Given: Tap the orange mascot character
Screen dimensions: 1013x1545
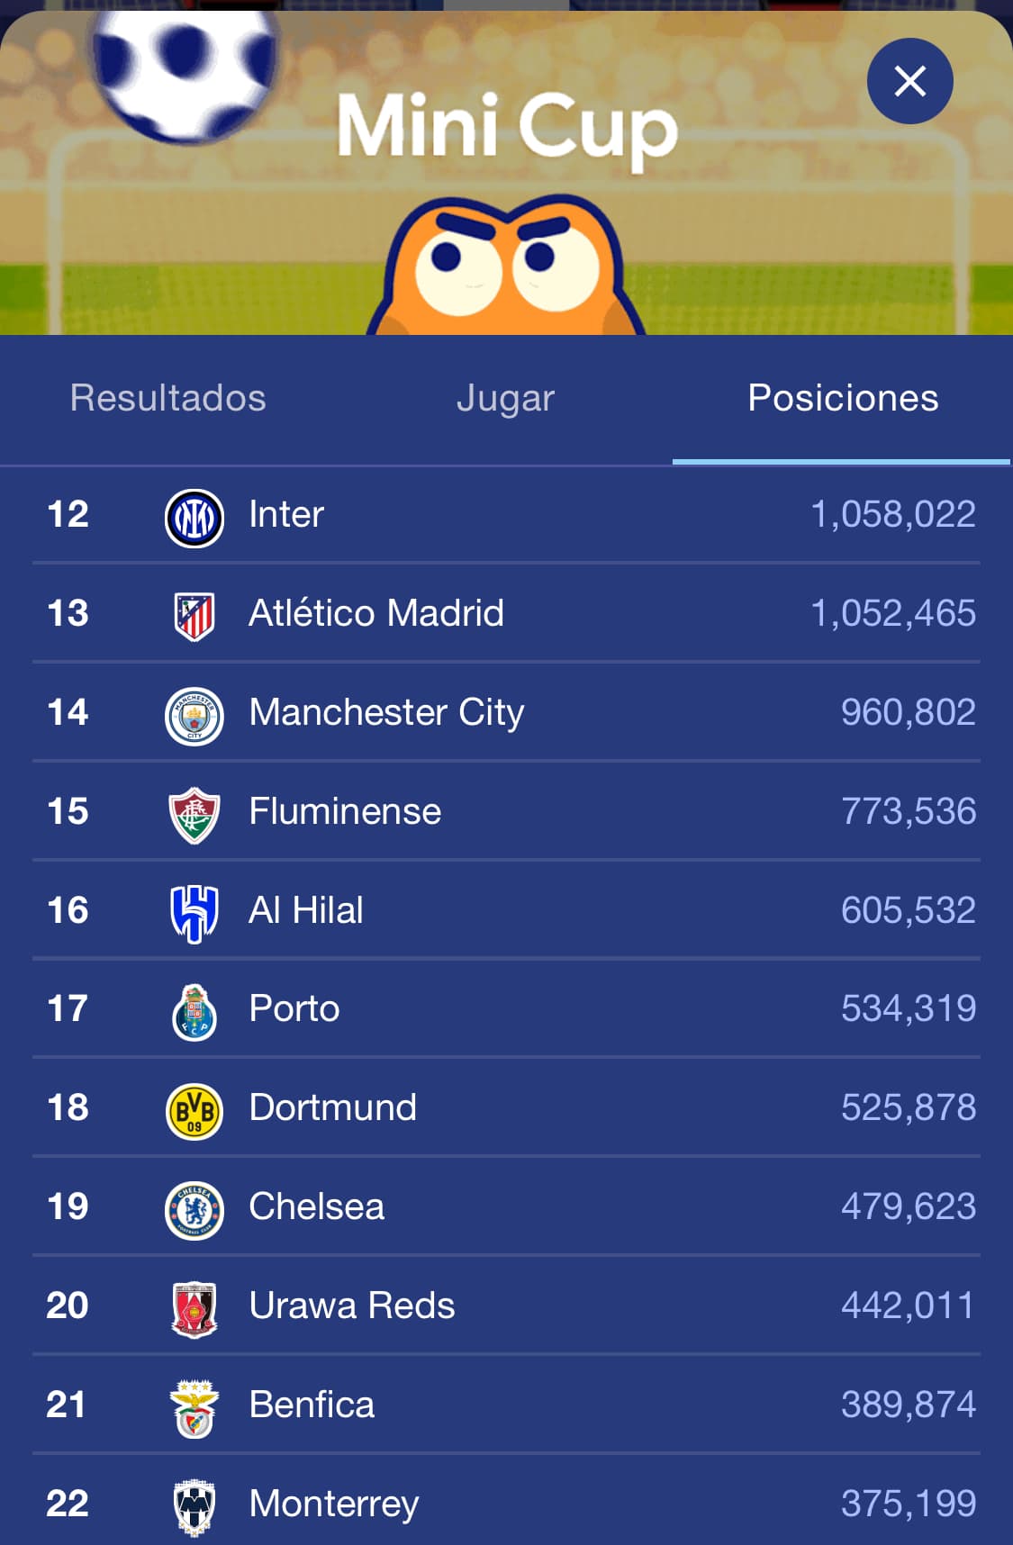Looking at the screenshot, I should (x=505, y=267).
